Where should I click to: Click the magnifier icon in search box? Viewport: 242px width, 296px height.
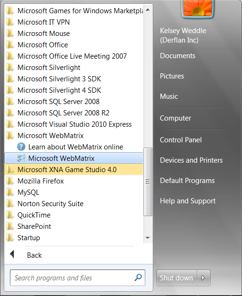point(138,278)
